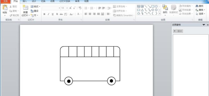This screenshot has height=96, width=209.
Task: Click the Play (播放) button in animation pane
Action: click(x=178, y=31)
